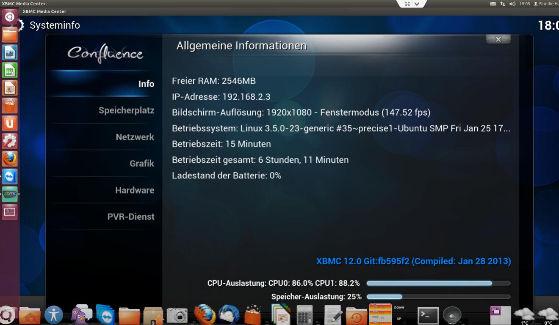
Task: Click the Allgemeine Informationen heading
Action: (x=241, y=46)
